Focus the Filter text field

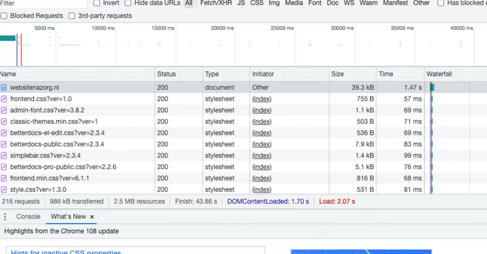(x=43, y=3)
